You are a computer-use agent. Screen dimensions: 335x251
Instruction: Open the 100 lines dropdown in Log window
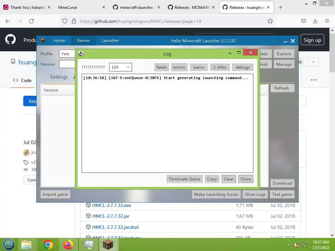pyautogui.click(x=120, y=67)
